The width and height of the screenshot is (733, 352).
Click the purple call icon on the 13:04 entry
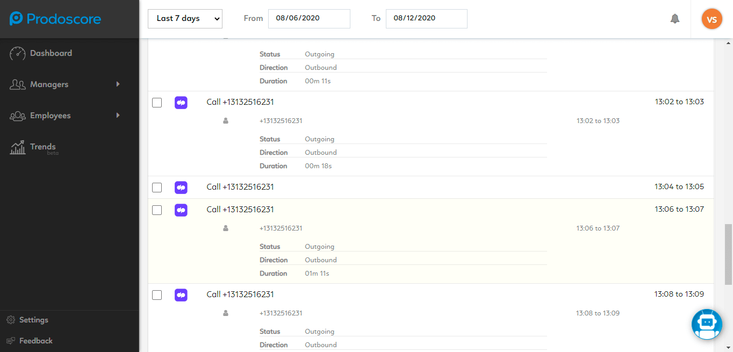pyautogui.click(x=181, y=187)
